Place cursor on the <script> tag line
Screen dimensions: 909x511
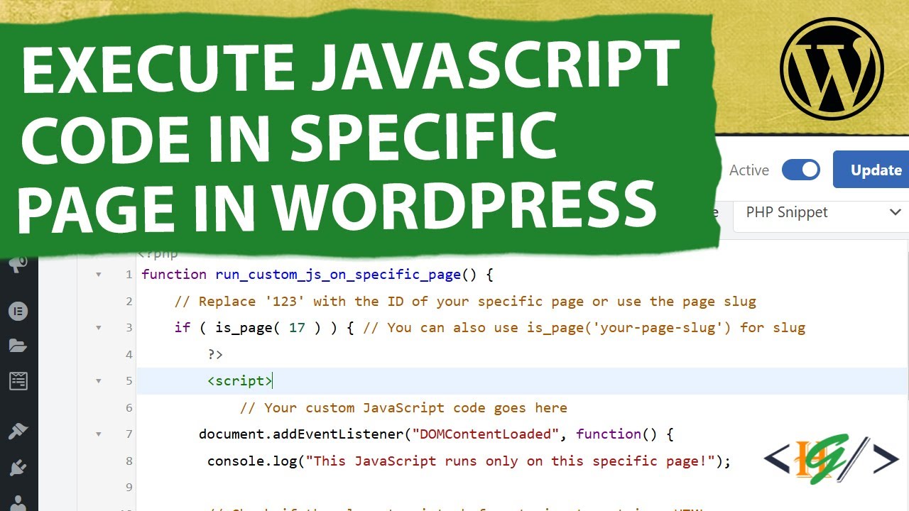click(522, 381)
